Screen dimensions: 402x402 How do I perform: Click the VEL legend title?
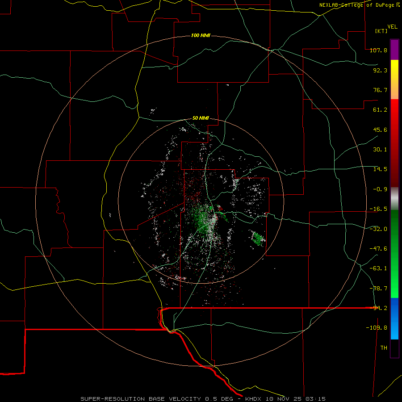(x=393, y=27)
